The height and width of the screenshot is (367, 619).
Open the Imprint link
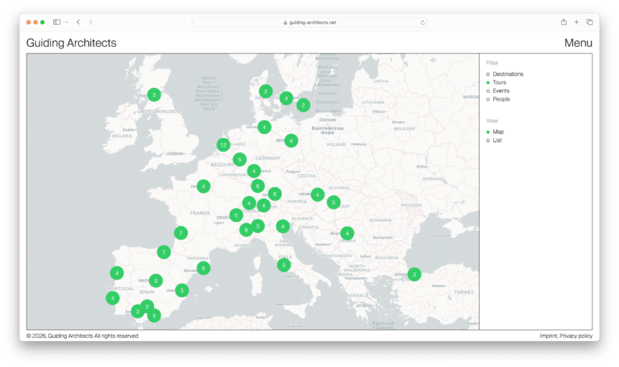[548, 336]
